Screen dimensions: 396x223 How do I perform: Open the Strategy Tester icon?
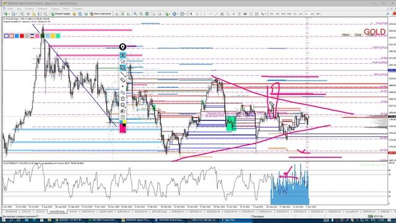(45, 14)
